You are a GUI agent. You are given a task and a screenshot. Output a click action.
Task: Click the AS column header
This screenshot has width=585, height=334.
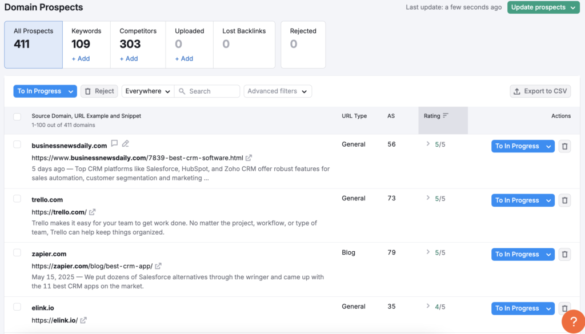(x=391, y=116)
